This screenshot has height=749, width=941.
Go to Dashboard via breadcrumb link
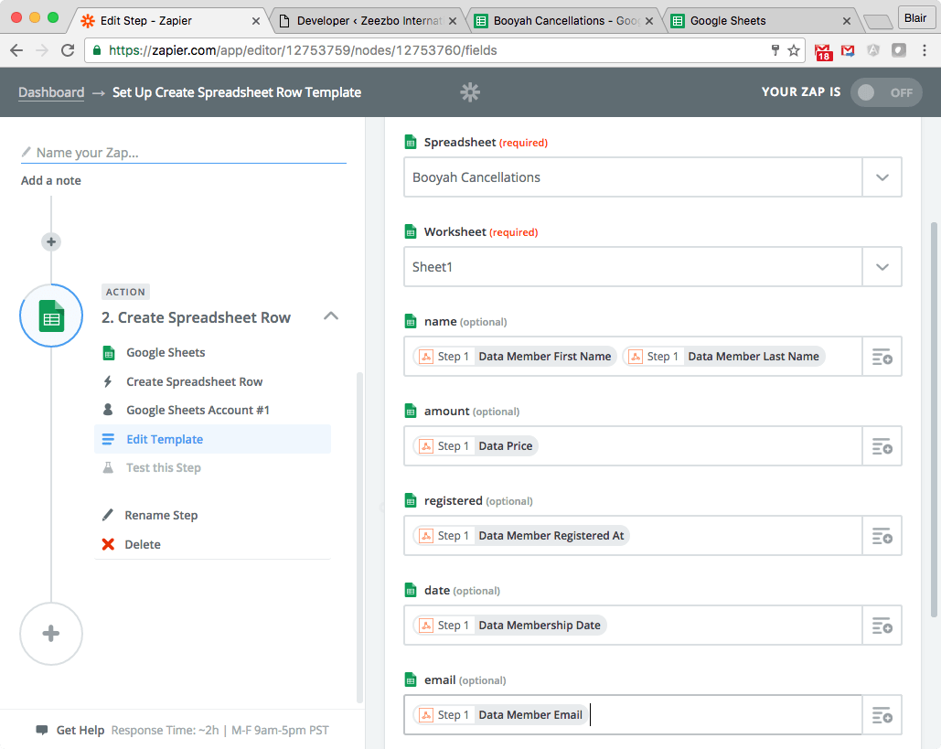(x=51, y=92)
